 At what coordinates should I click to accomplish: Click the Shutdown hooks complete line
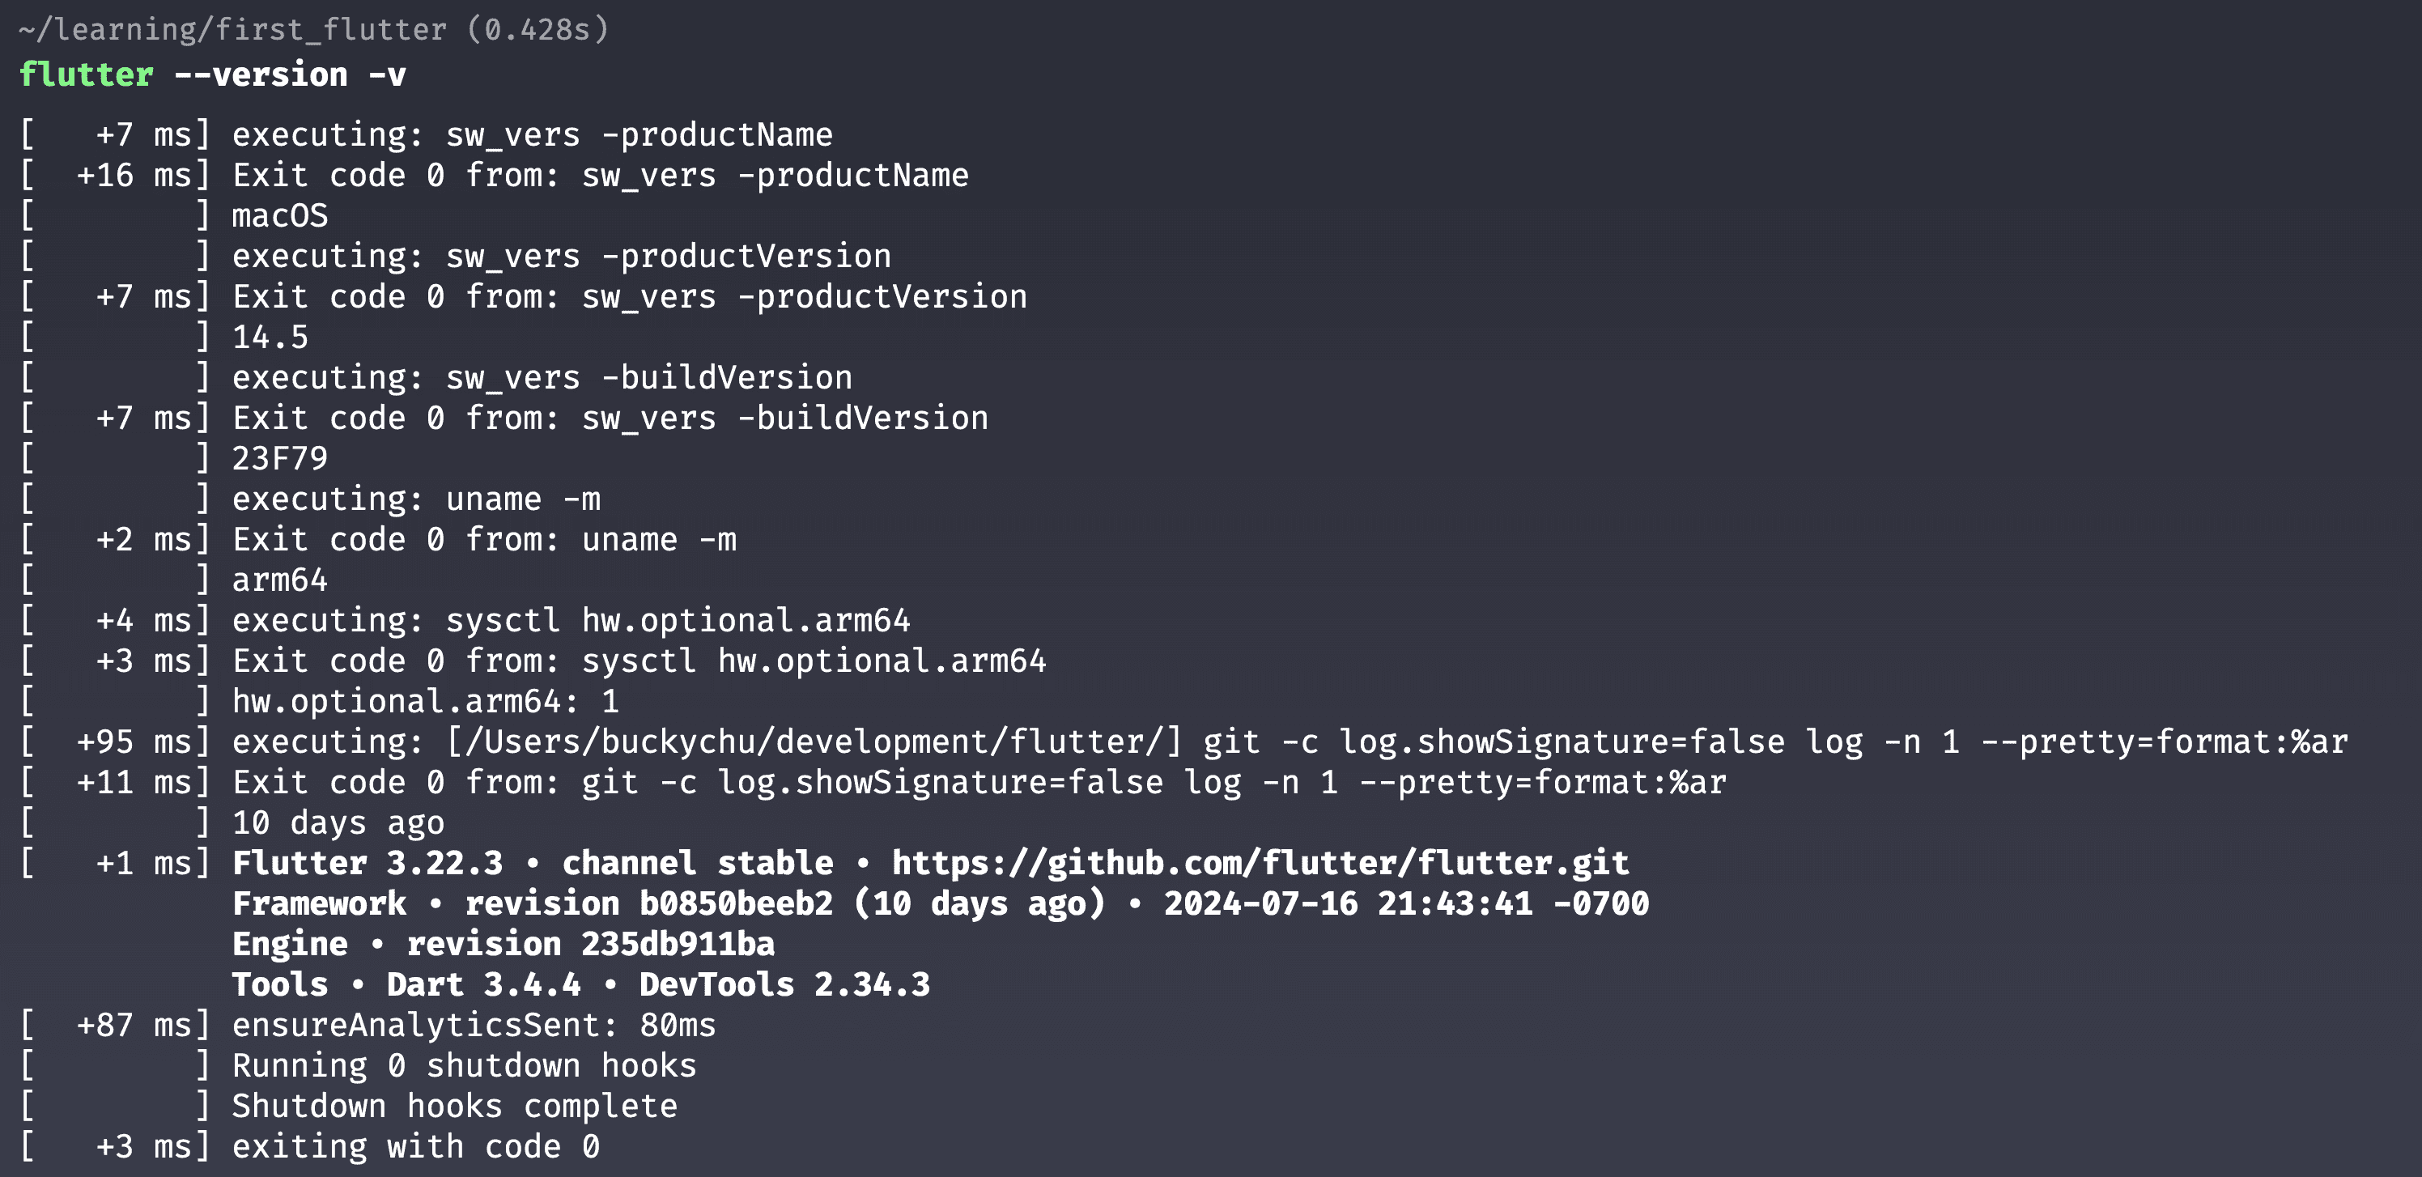pyautogui.click(x=454, y=1106)
